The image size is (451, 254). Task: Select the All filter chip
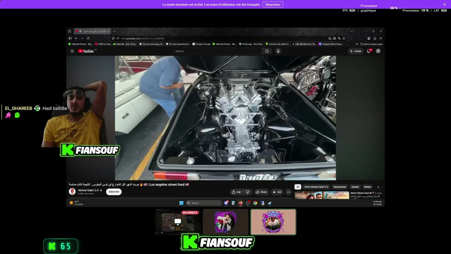point(298,187)
